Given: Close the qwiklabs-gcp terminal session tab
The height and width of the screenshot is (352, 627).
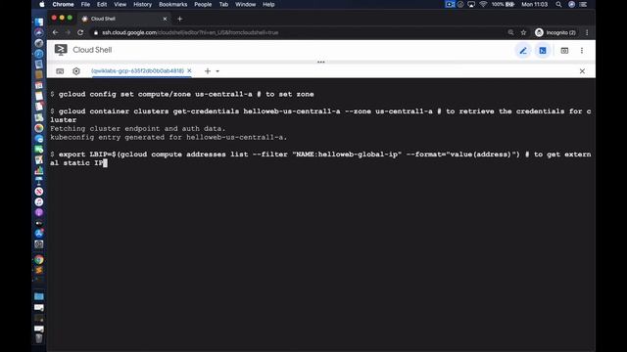Looking at the screenshot, I should 189,70.
